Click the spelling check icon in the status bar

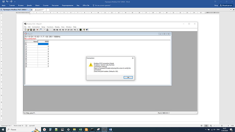coord(26,126)
